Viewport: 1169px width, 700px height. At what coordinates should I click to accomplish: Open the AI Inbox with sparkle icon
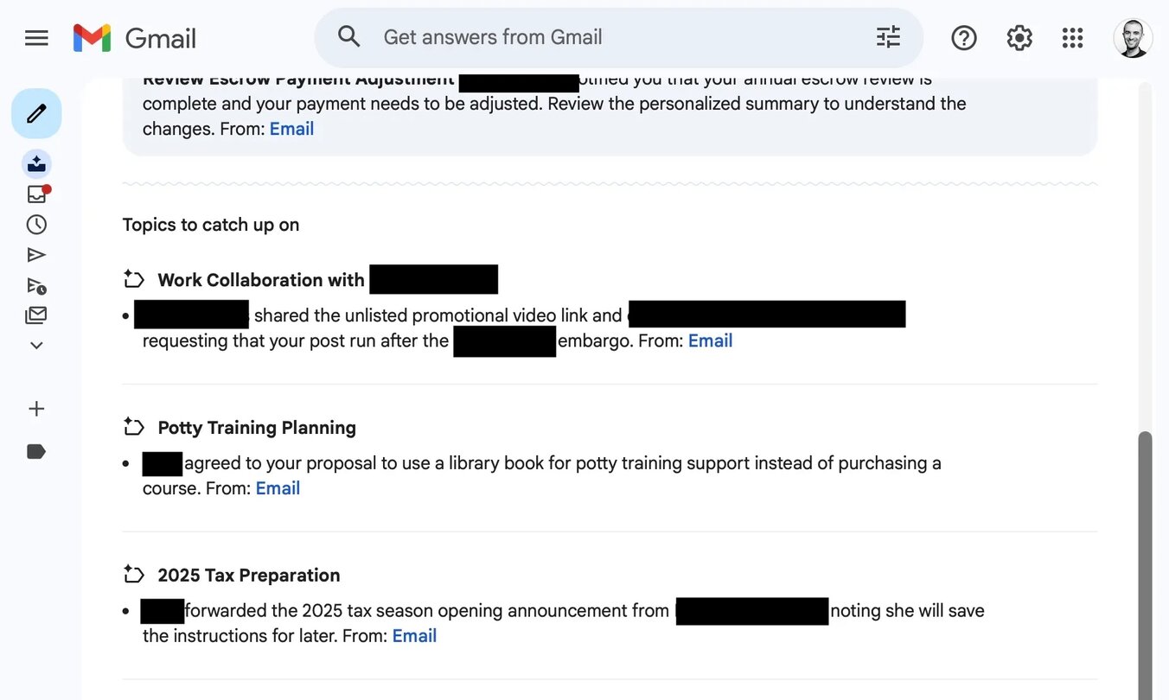click(x=36, y=163)
